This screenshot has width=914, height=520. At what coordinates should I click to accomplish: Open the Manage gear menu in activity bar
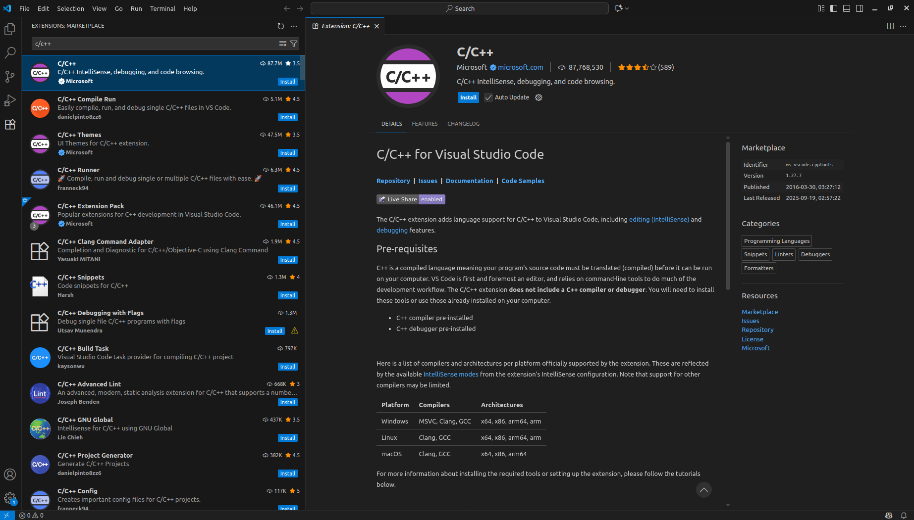(10, 498)
